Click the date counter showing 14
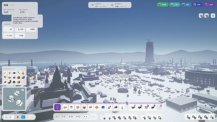This screenshot has width=217, height=122. point(6,117)
